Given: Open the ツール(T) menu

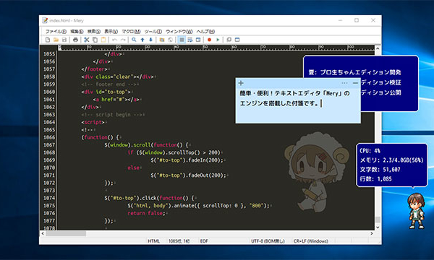Looking at the screenshot, I should (153, 32).
